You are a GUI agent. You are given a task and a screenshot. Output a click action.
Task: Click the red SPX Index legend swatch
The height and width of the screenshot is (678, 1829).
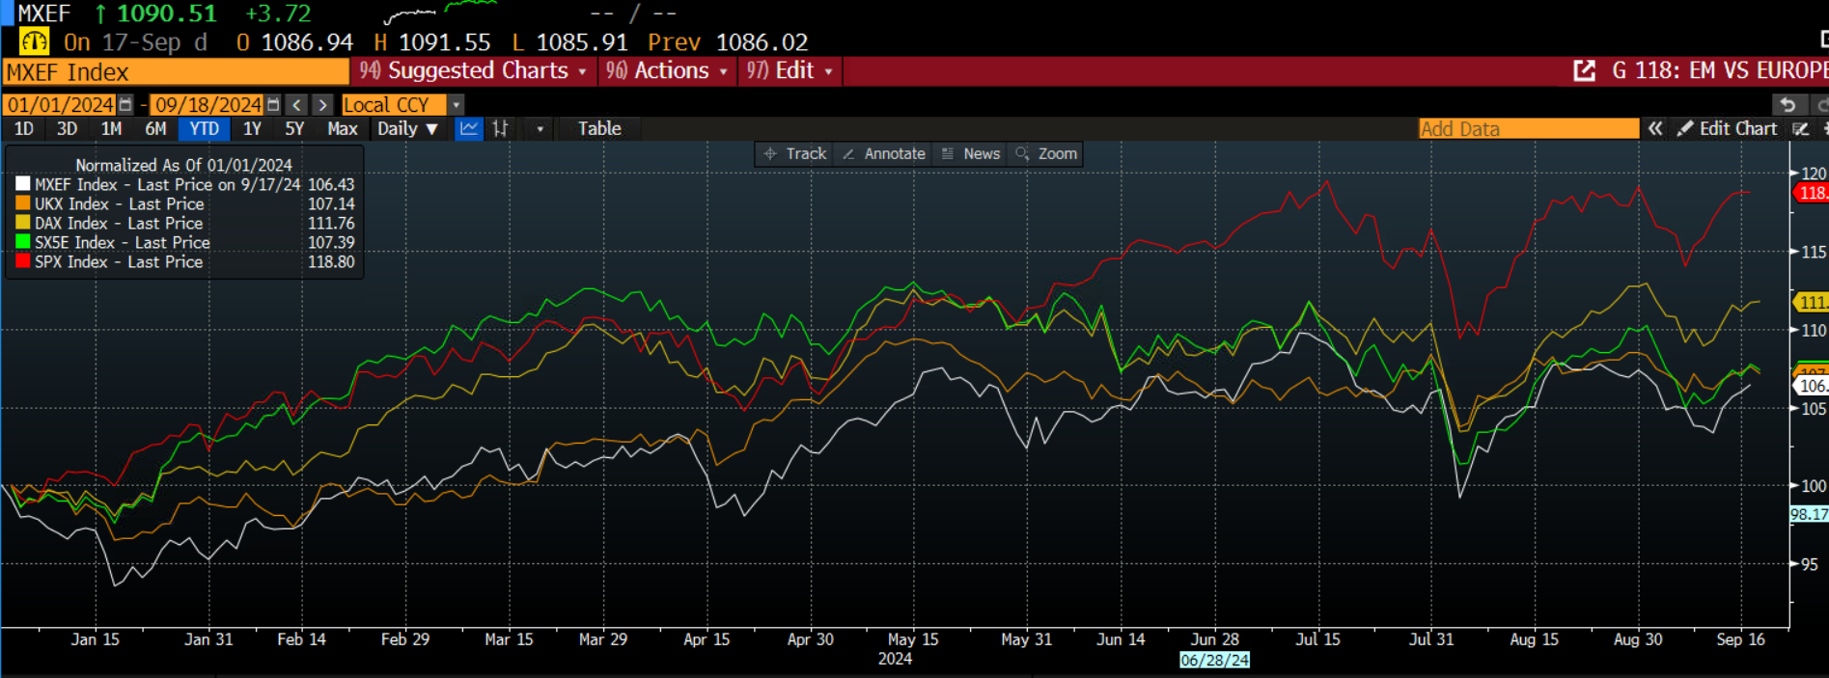[23, 261]
